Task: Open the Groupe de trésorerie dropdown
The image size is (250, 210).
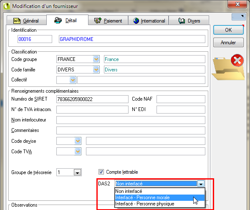Action: click(77, 172)
